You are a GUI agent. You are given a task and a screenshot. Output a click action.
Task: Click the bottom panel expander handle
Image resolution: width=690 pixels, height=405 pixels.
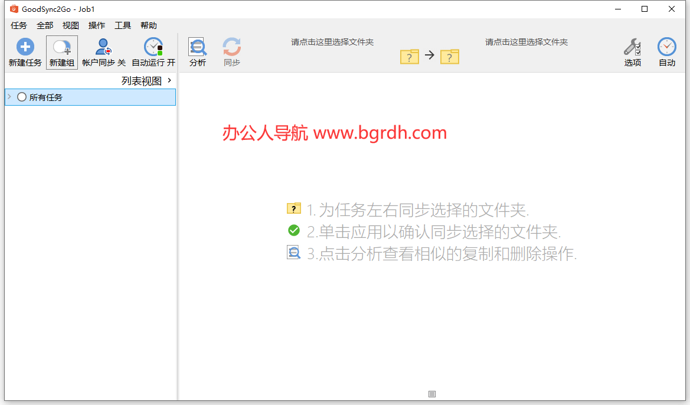click(x=431, y=394)
